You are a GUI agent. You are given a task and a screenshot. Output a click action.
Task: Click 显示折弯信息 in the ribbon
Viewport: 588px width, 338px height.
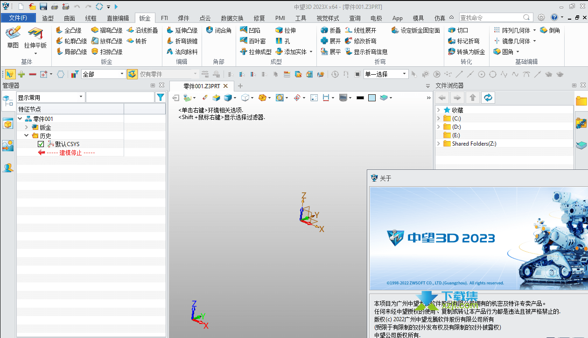[366, 52]
